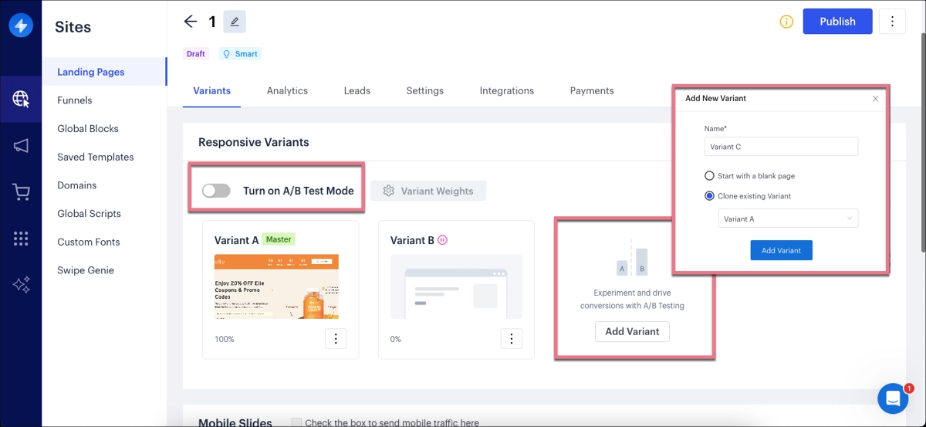Click the Mobile Slides heading
The image size is (926, 427).
[x=235, y=422]
